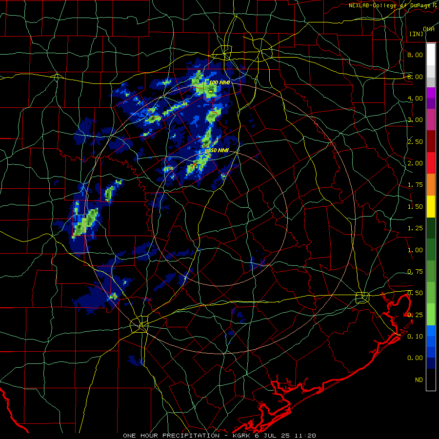Click the 1.75 legend value
The width and height of the screenshot is (439, 439).
(x=415, y=185)
